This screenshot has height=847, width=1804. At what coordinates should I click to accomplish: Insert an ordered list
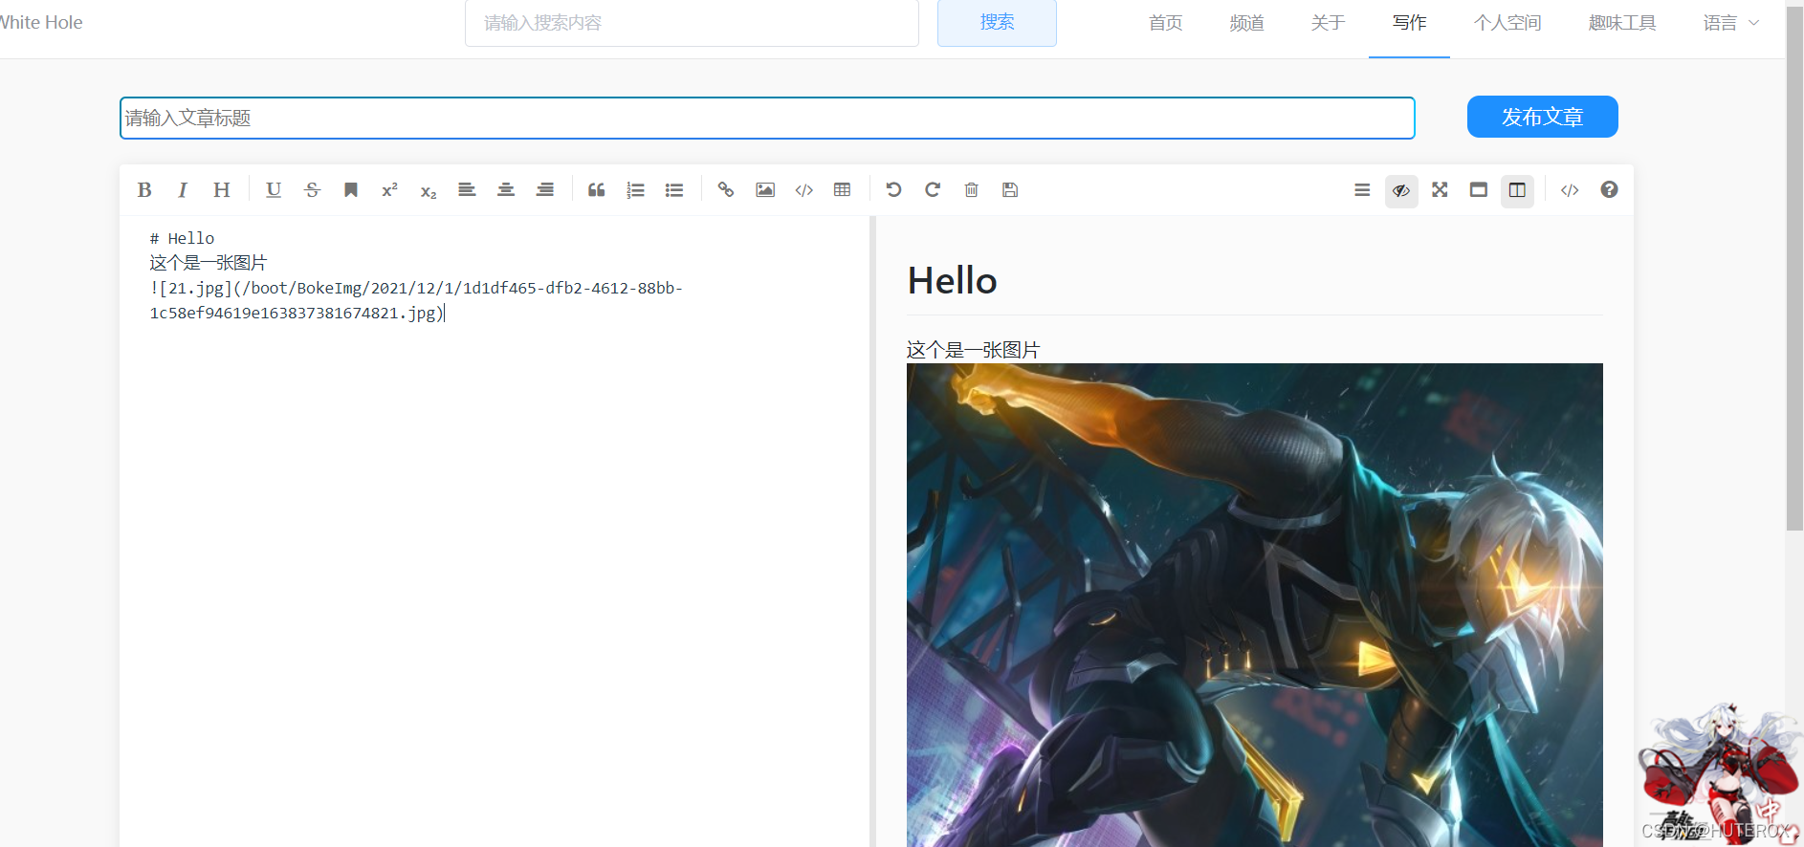click(x=635, y=190)
